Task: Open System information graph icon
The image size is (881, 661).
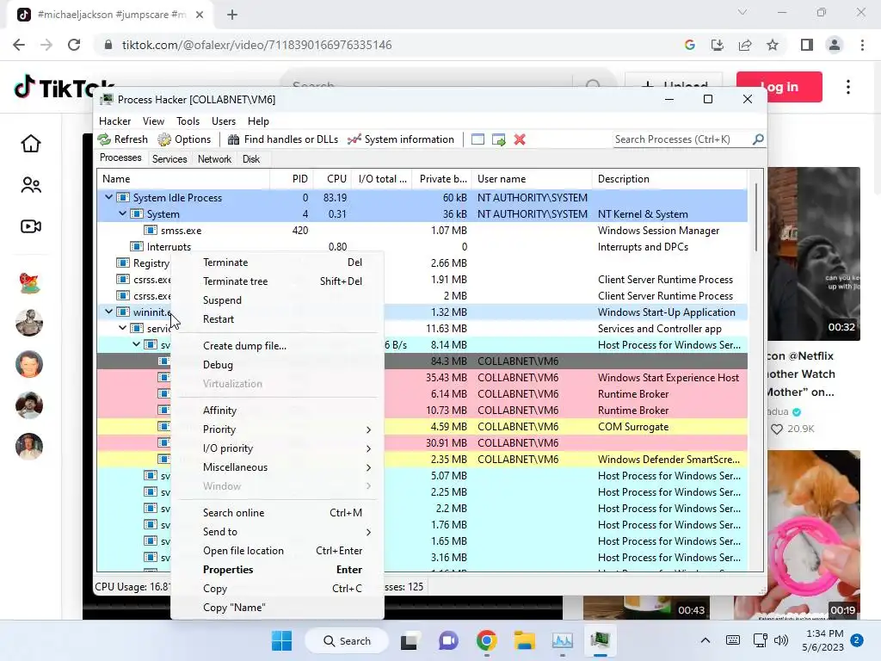Action: [x=354, y=139]
